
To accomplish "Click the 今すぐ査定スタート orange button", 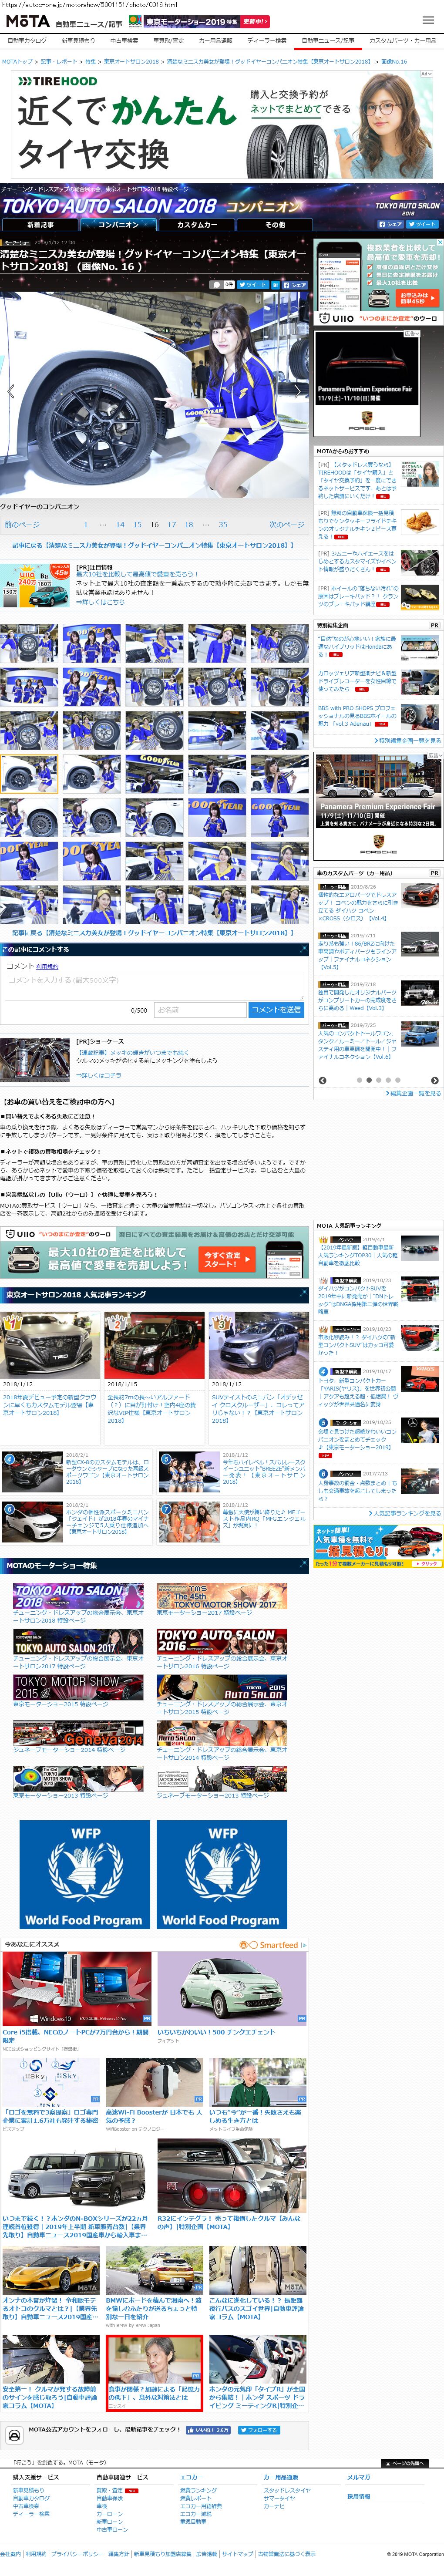I will point(226,1259).
